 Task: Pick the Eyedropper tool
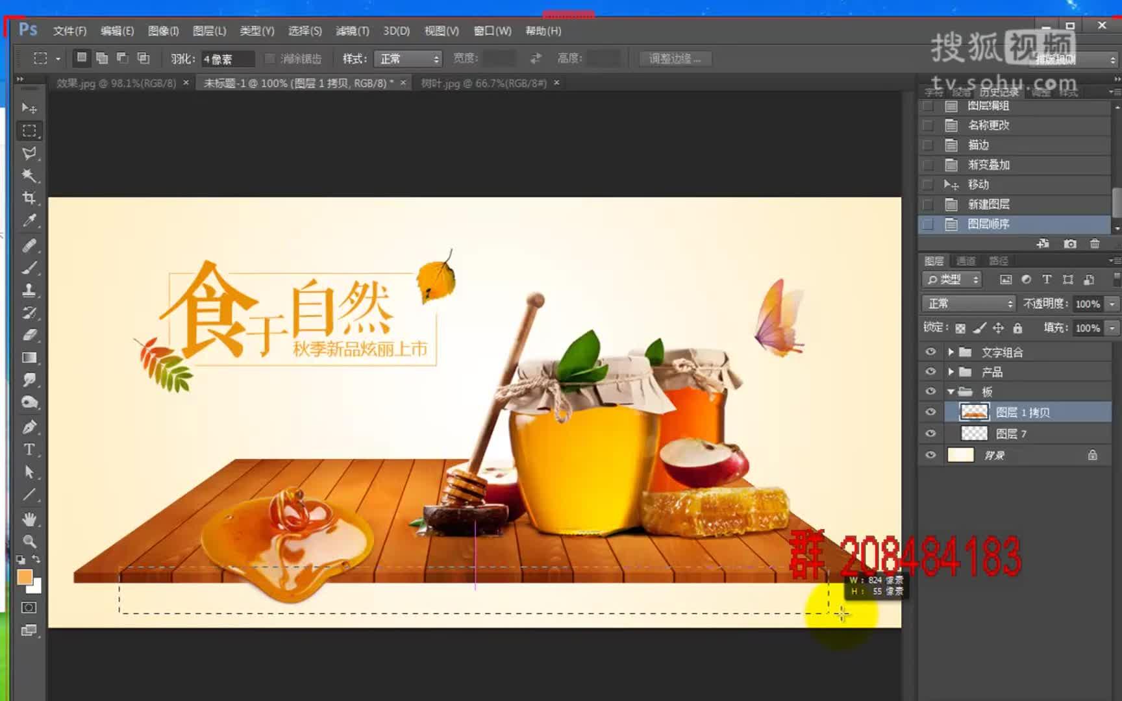(x=29, y=221)
